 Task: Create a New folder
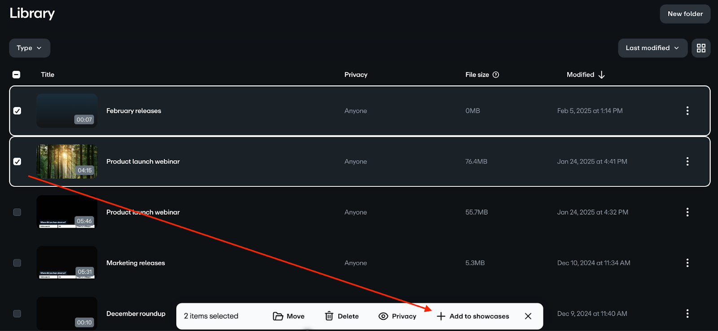coord(685,14)
